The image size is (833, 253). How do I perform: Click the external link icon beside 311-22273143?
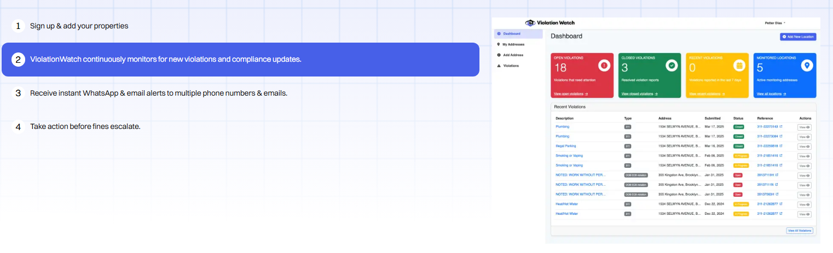click(780, 127)
